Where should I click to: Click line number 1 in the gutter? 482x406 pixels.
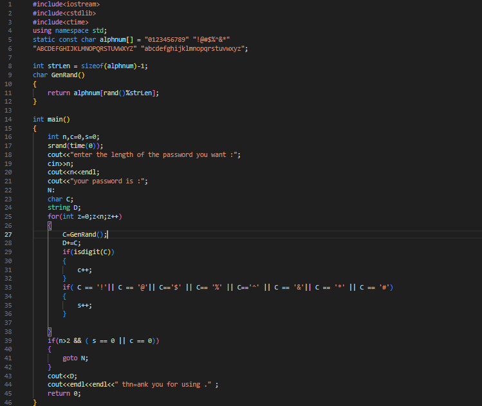point(10,5)
